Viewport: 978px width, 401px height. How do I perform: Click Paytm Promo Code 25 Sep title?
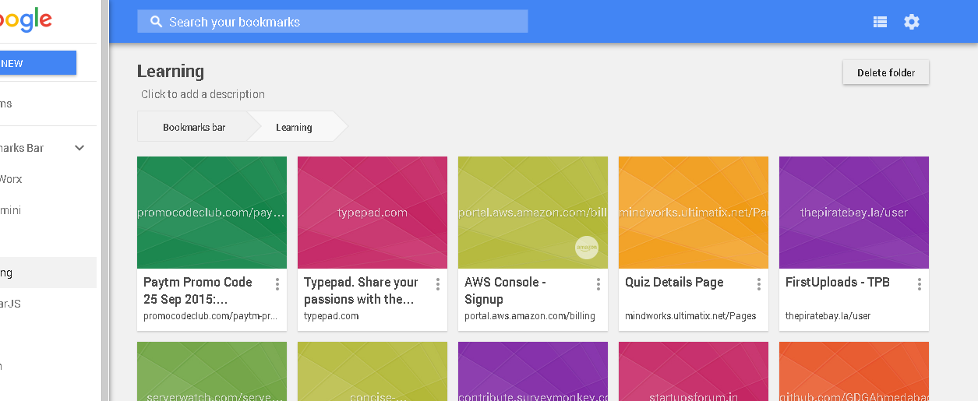coord(198,290)
